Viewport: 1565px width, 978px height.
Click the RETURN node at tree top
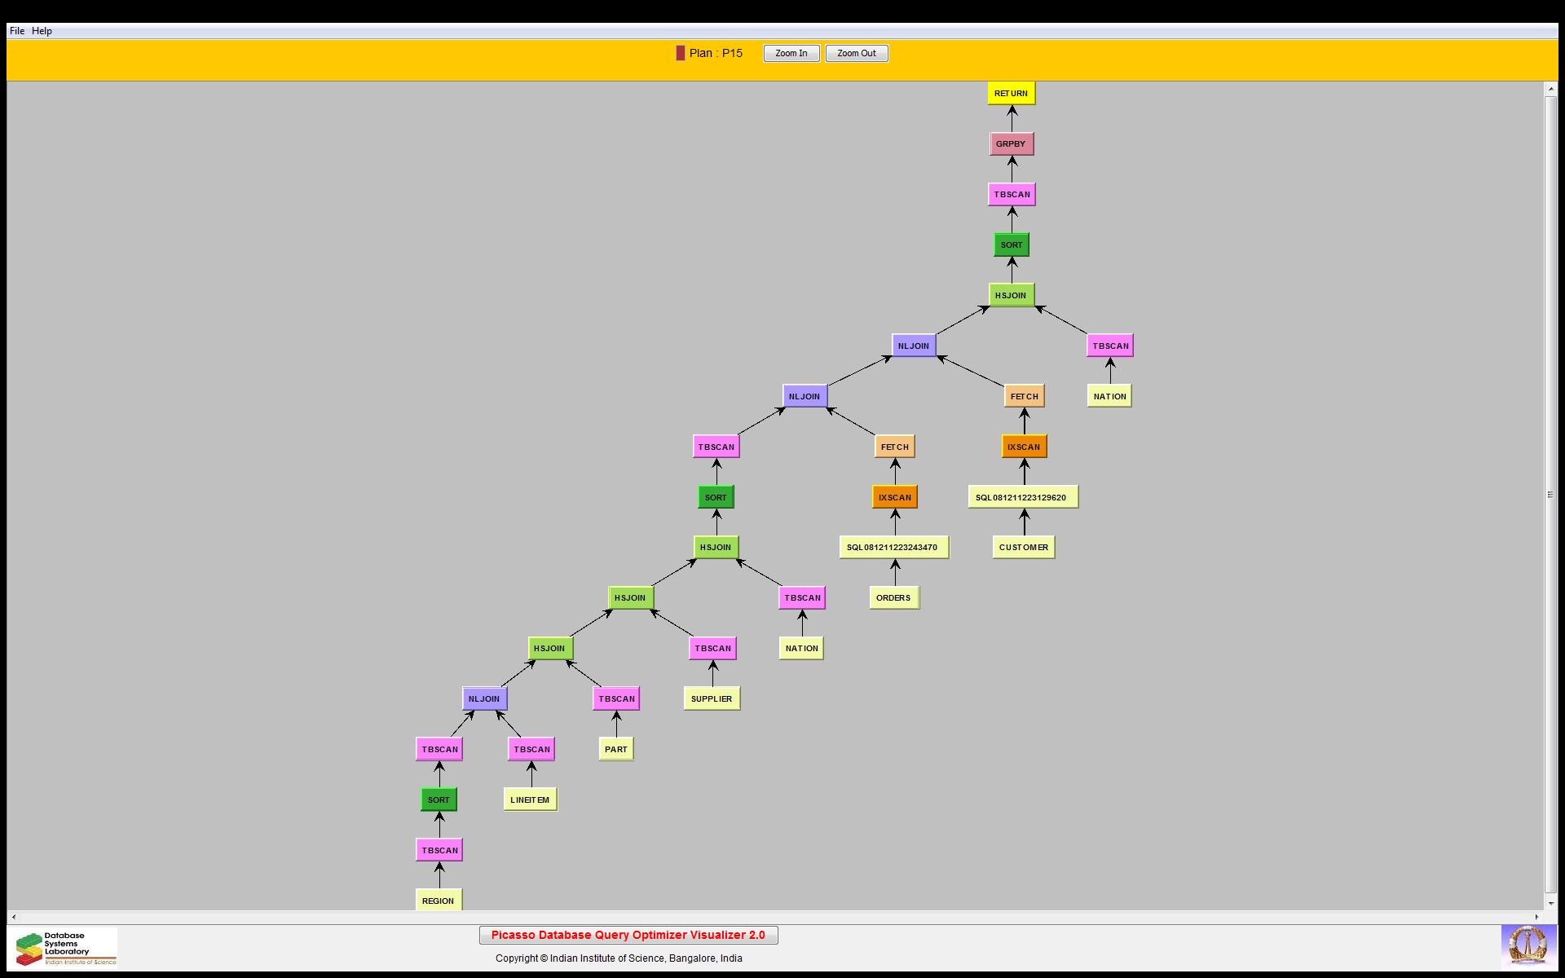coord(1011,93)
